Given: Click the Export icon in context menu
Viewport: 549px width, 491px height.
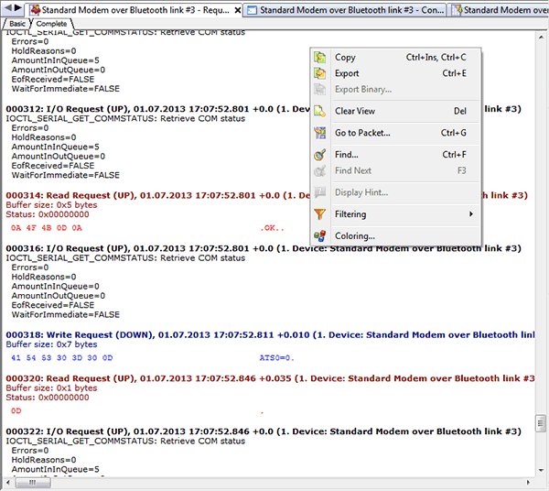Looking at the screenshot, I should pyautogui.click(x=319, y=73).
